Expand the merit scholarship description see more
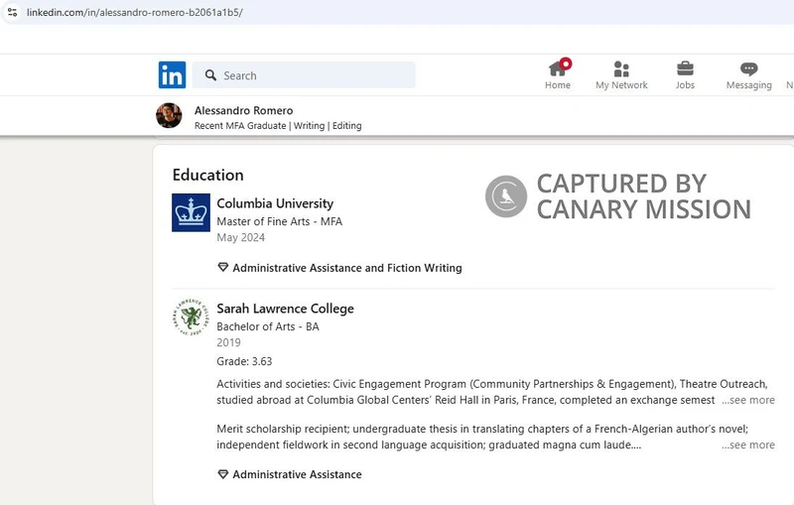Viewport: 794px width, 505px height. 749,445
